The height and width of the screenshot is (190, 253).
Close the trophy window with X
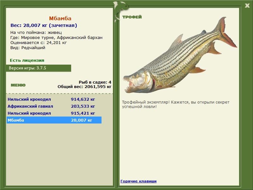click(247, 6)
